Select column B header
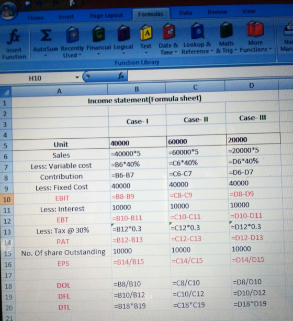This screenshot has width=293, height=321. pos(137,89)
